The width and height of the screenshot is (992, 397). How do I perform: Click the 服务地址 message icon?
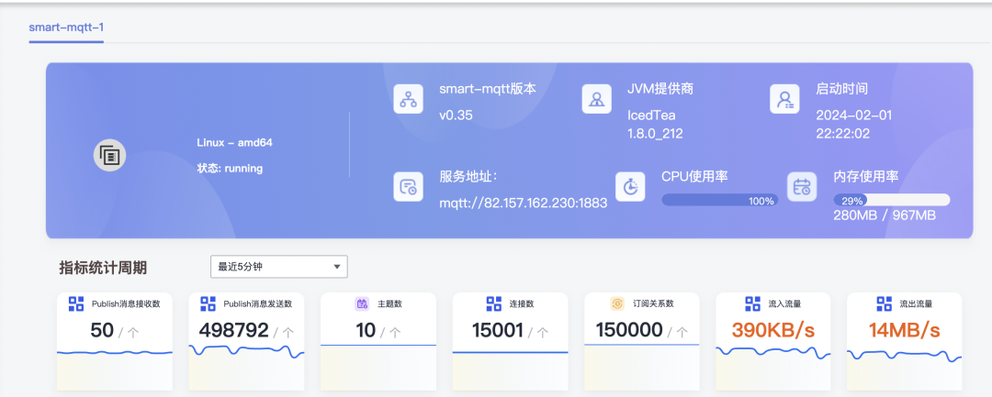pos(408,187)
